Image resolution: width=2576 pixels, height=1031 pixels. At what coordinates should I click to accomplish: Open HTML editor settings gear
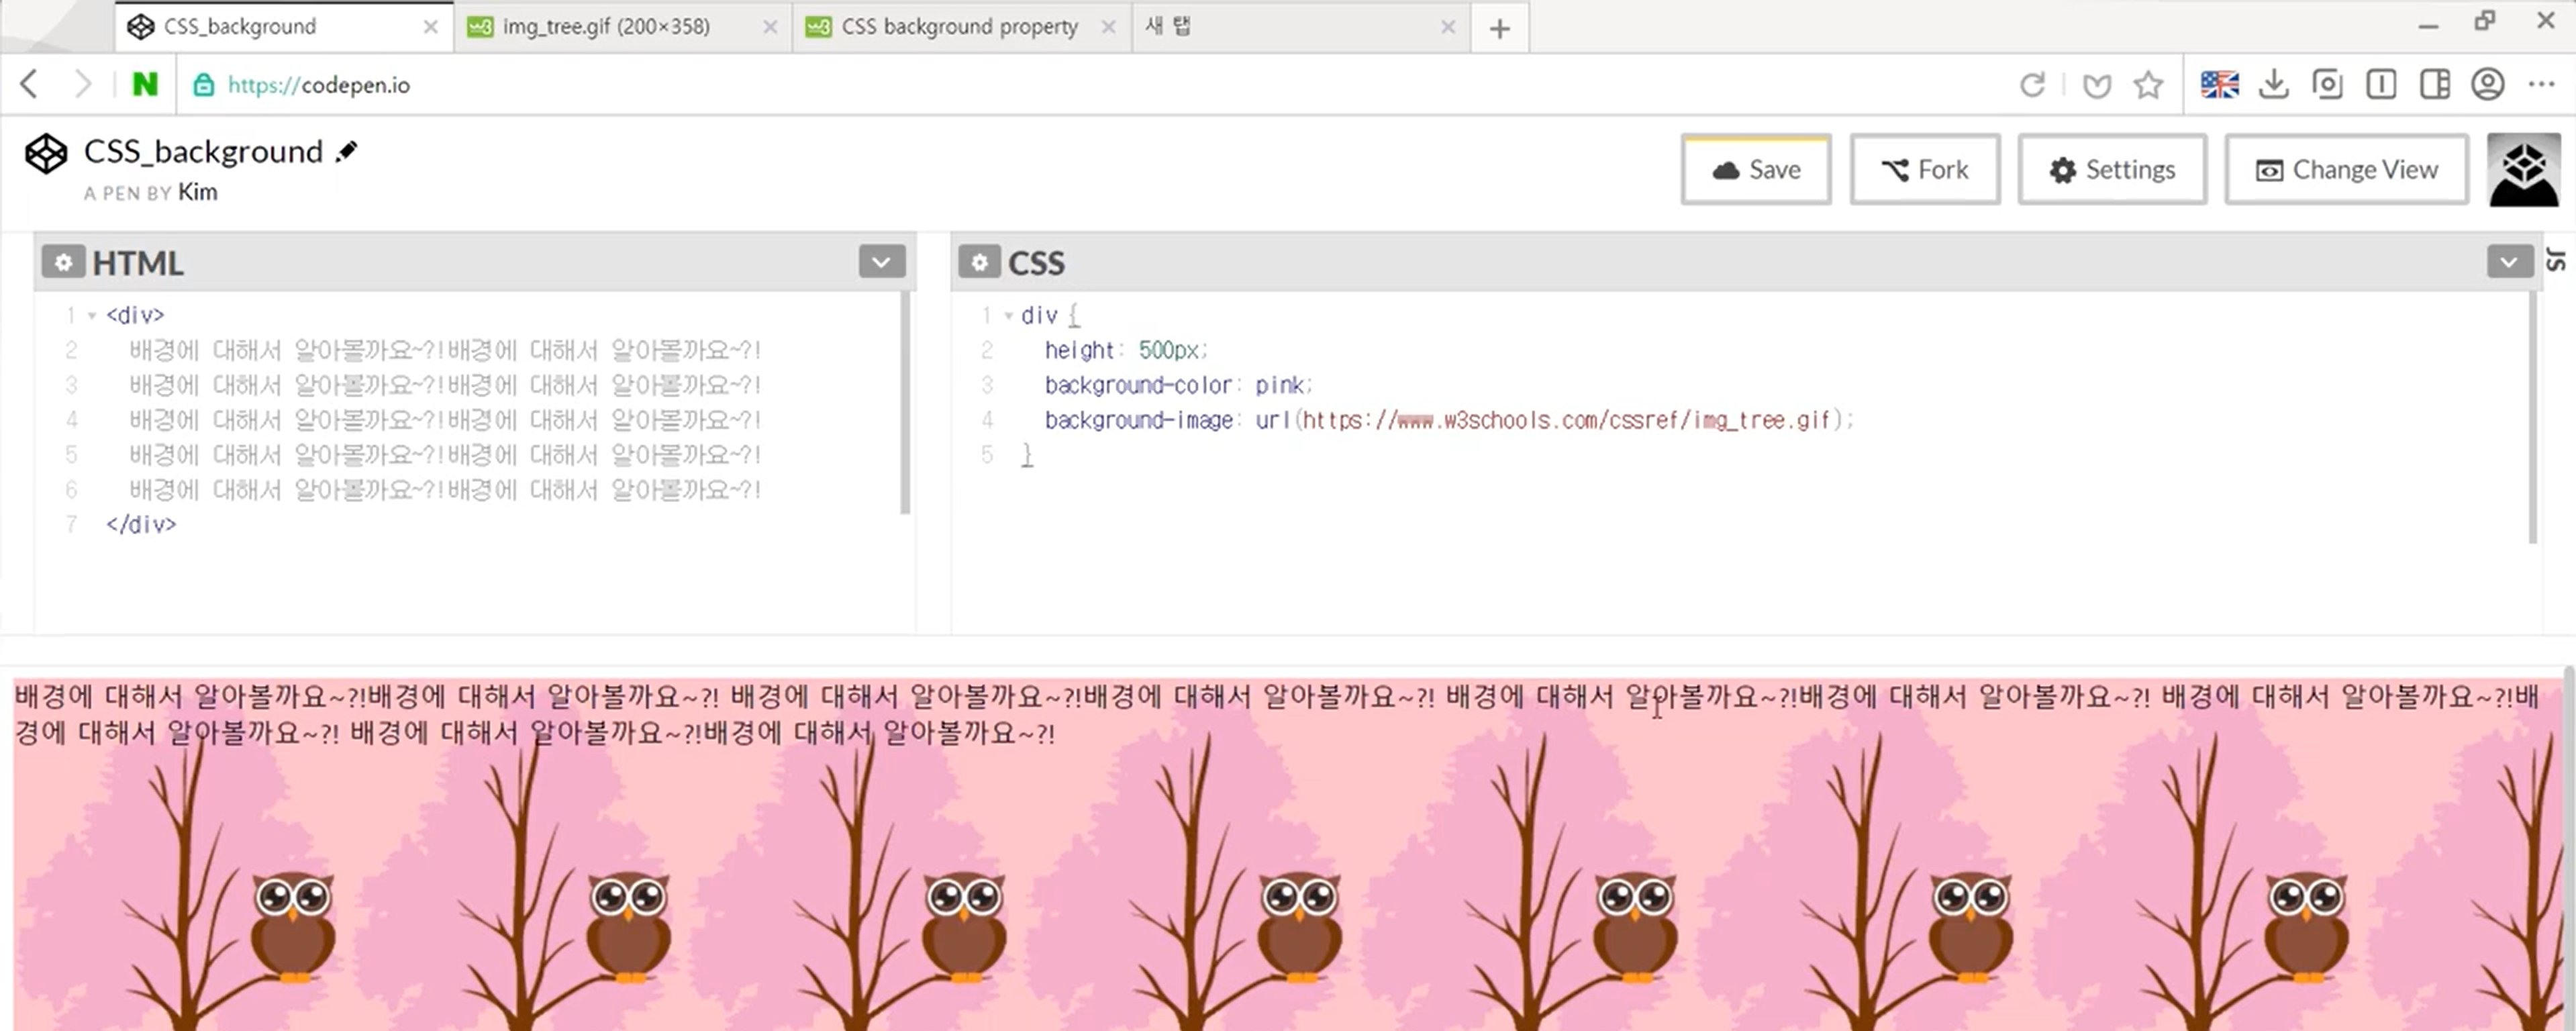pyautogui.click(x=63, y=263)
